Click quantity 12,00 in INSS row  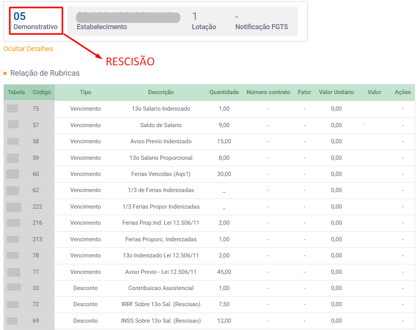224,321
